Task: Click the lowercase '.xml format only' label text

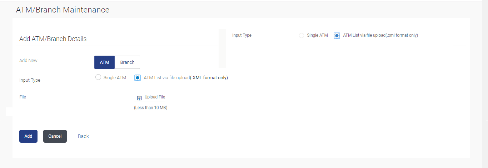Action: tap(402, 35)
